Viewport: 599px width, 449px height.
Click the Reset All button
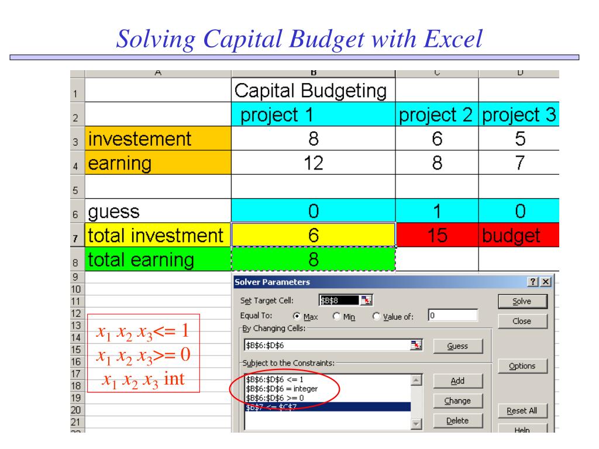(x=522, y=411)
